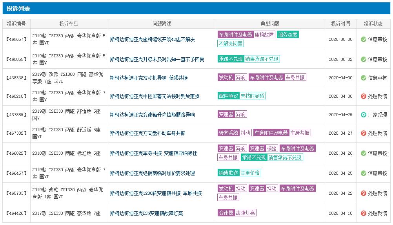Click the 变更价格 tag in row 466457
The height and width of the screenshot is (225, 393).
point(250,173)
